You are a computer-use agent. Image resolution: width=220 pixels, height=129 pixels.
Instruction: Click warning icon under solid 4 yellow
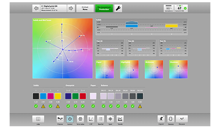coord(58,106)
